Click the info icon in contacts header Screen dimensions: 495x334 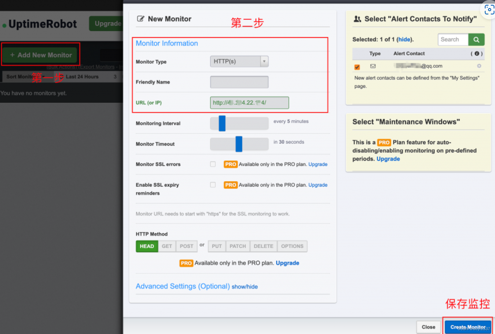coord(477,54)
